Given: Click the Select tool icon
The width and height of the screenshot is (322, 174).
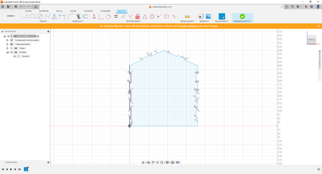Looking at the screenshot, I should pyautogui.click(x=222, y=16).
